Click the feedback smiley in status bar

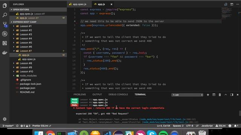(x=230, y=126)
